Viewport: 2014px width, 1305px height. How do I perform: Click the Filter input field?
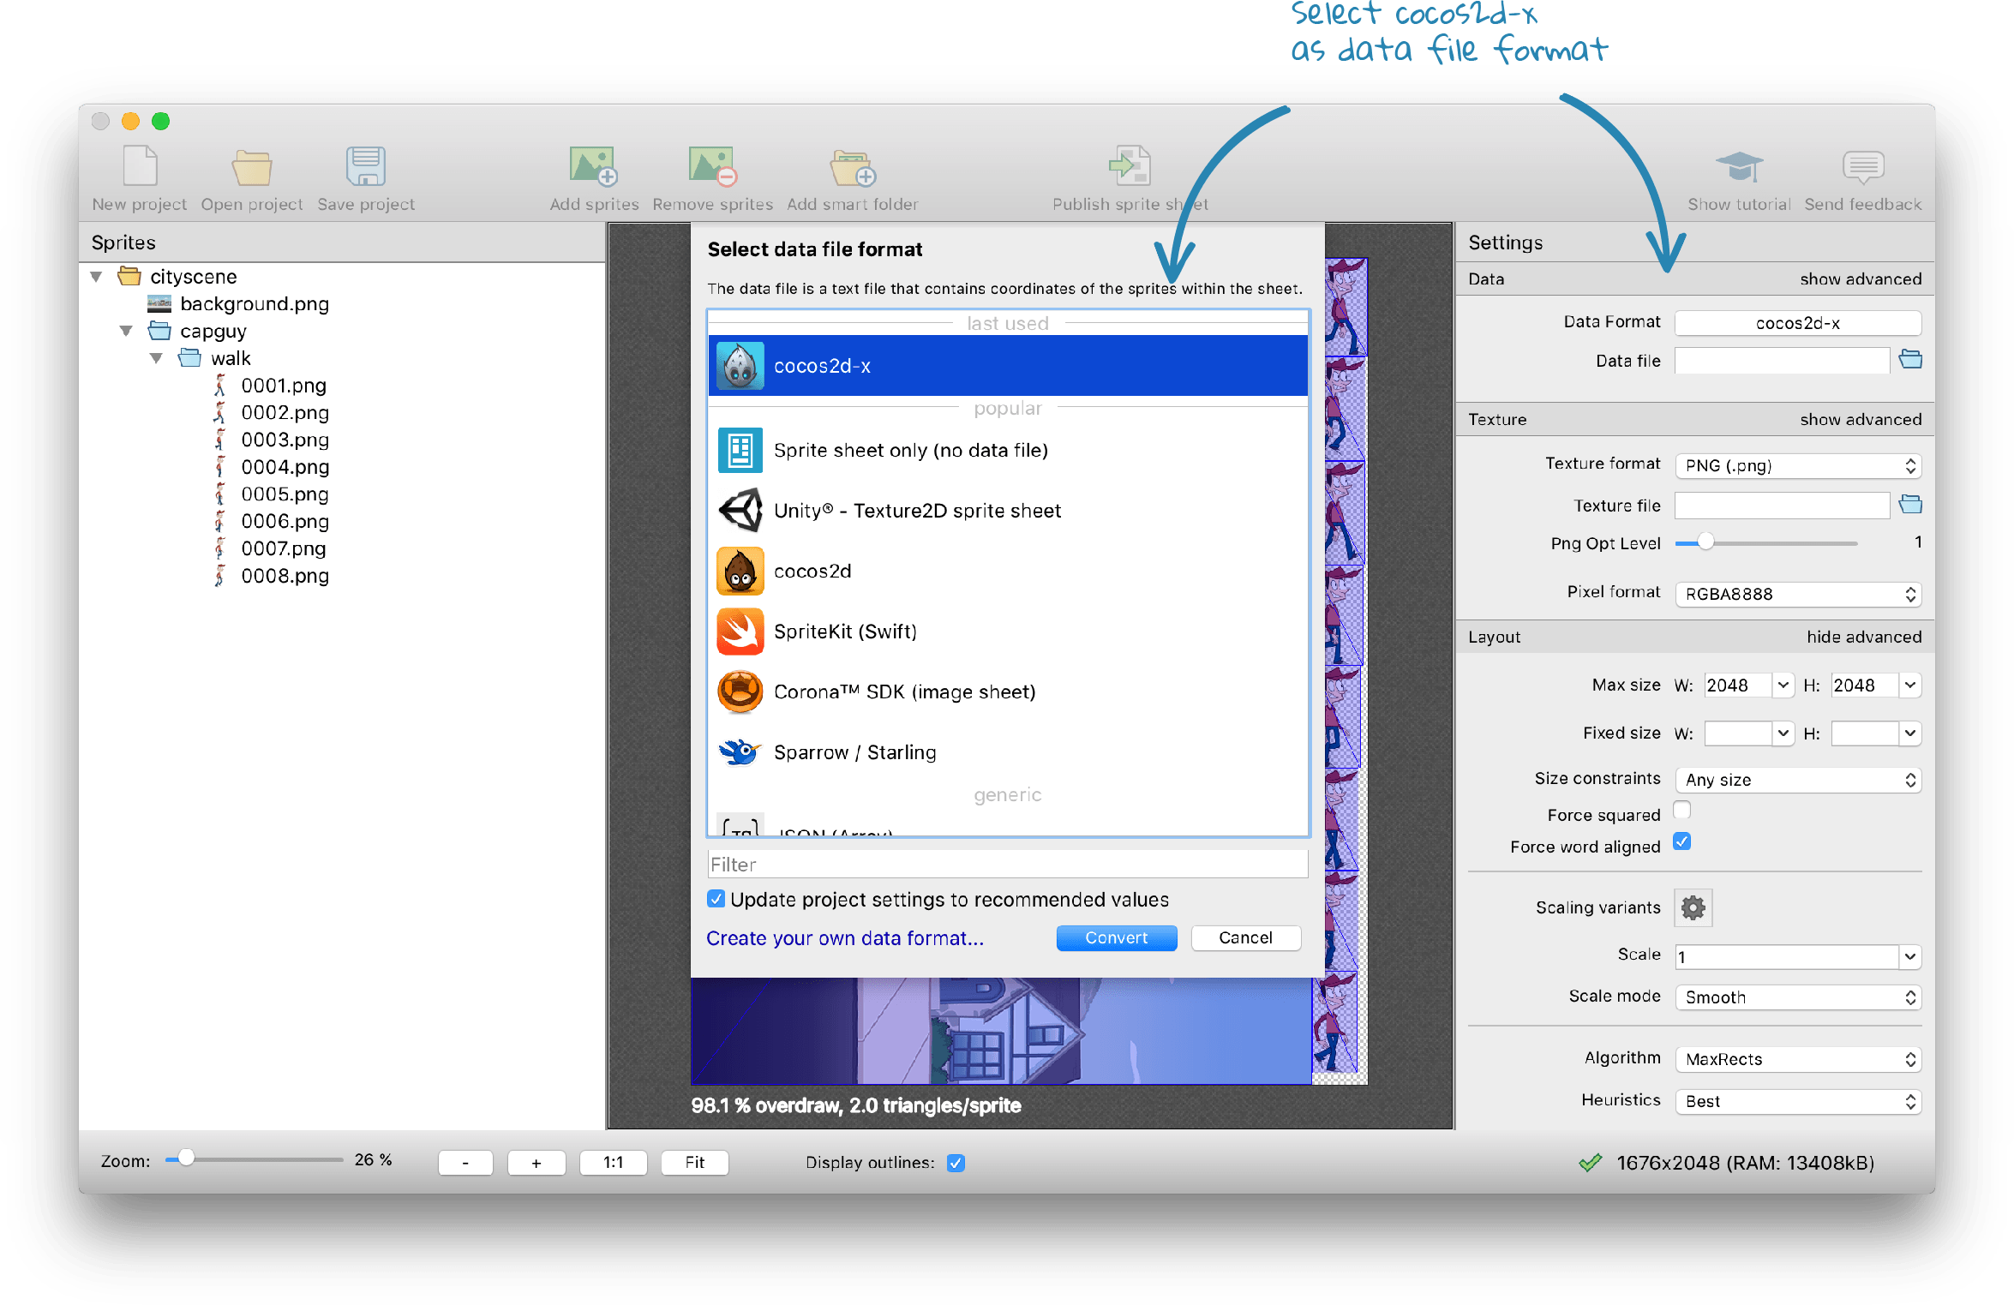[x=1008, y=865]
